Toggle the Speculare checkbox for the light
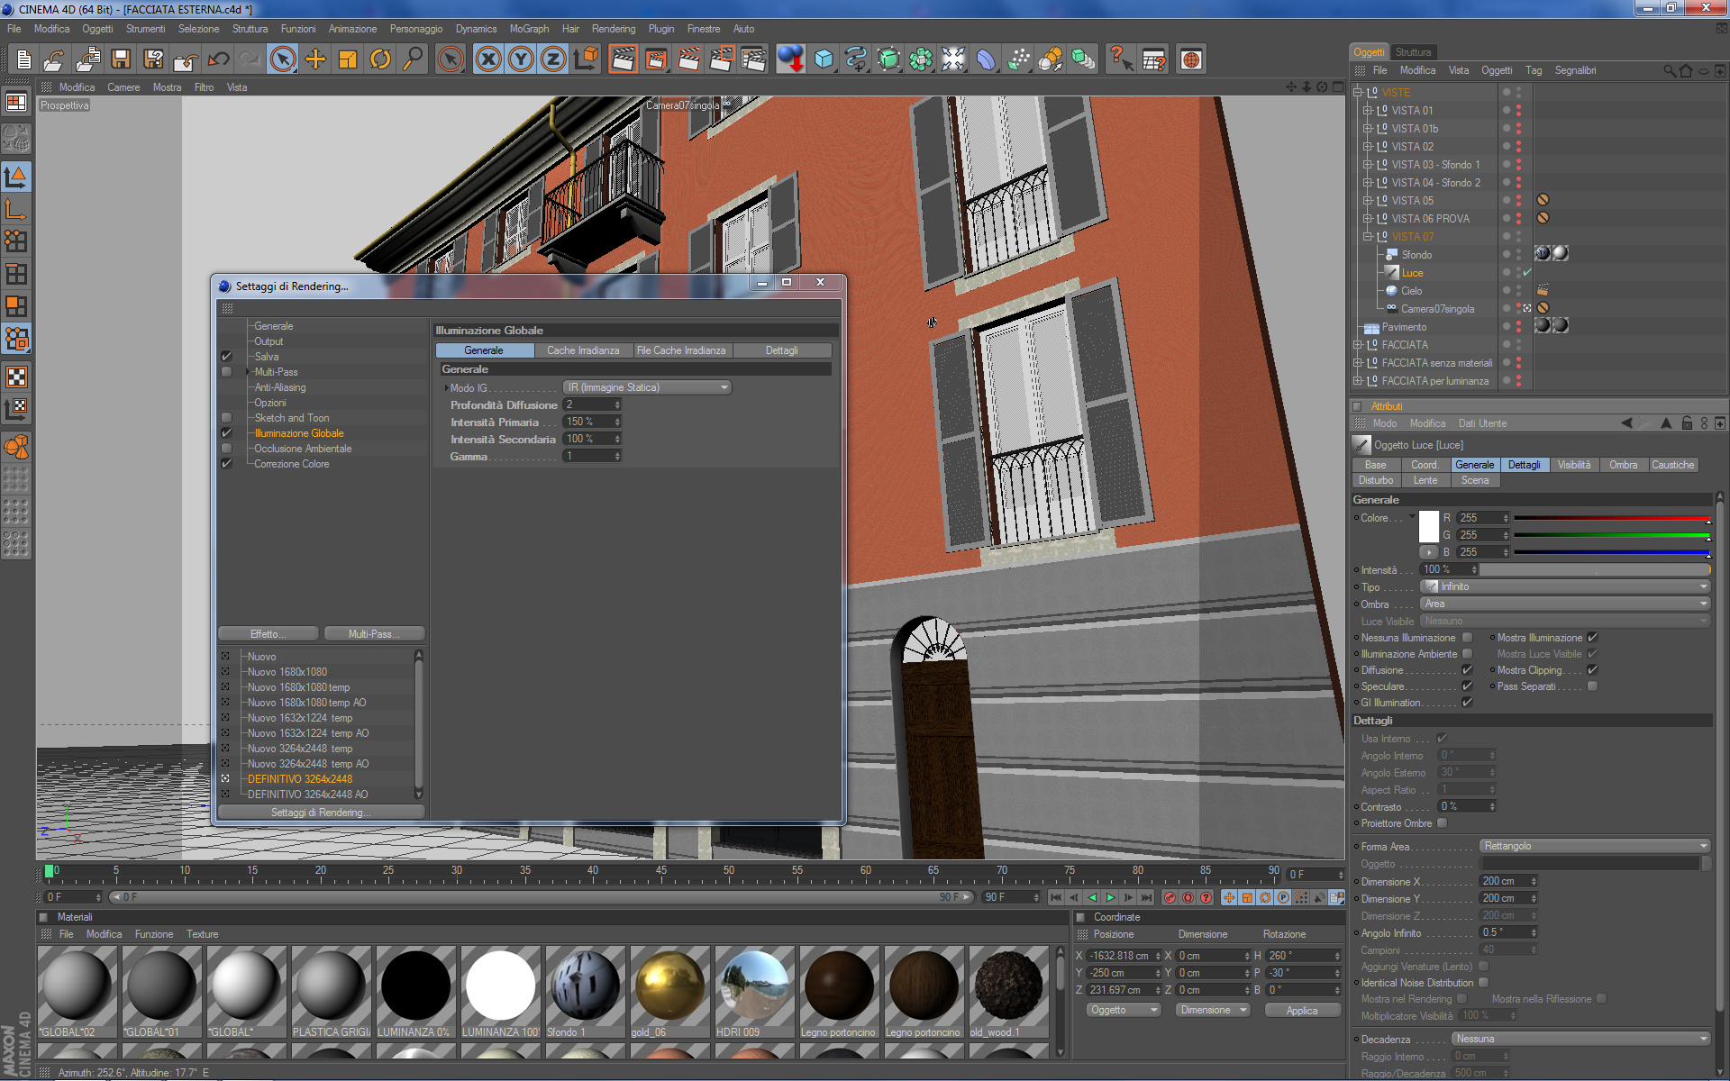Screen dimensions: 1730x1081 click(1467, 686)
